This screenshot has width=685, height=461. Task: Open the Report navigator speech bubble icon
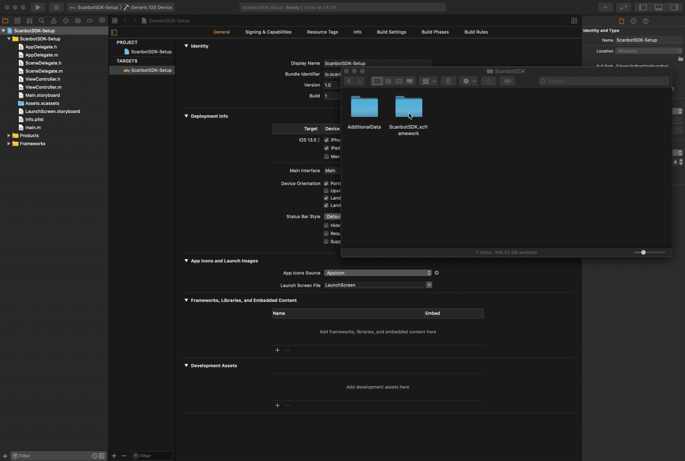102,20
